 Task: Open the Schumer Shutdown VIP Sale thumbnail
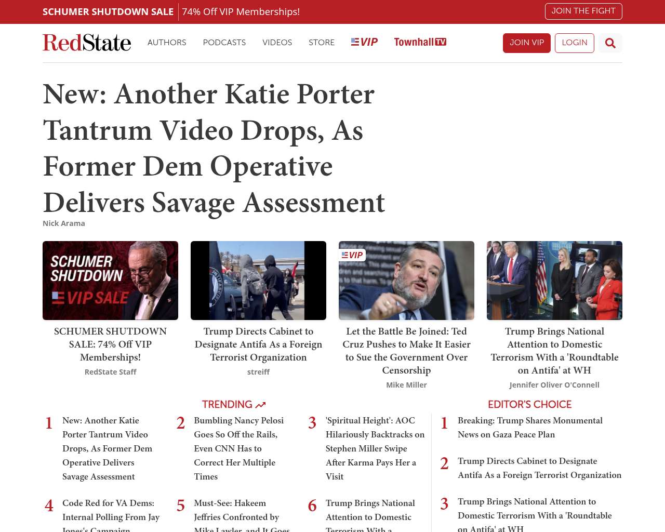[x=110, y=281]
